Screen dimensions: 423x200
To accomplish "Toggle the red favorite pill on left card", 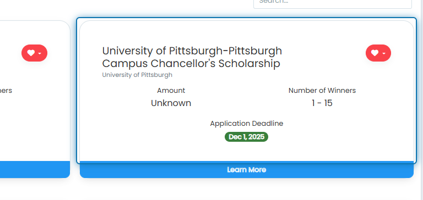I will [35, 53].
